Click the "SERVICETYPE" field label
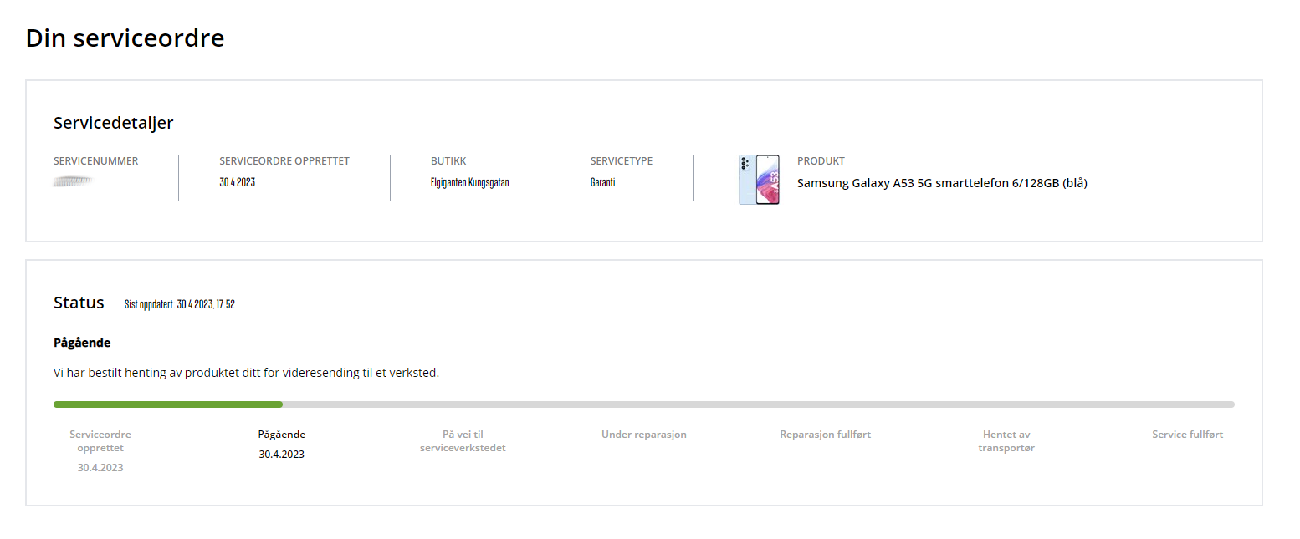 [622, 161]
